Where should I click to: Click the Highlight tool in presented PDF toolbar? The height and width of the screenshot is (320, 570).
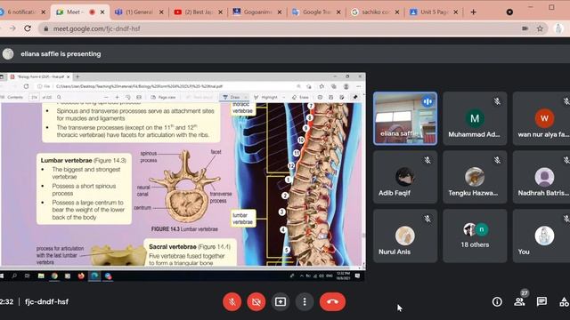point(266,97)
